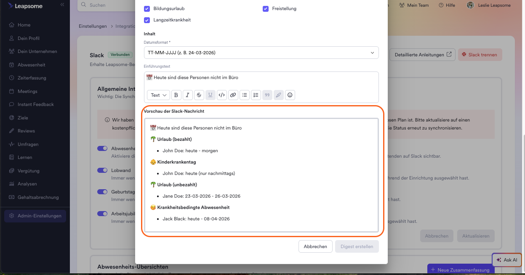Create a numbered list
The image size is (525, 275).
tap(256, 95)
